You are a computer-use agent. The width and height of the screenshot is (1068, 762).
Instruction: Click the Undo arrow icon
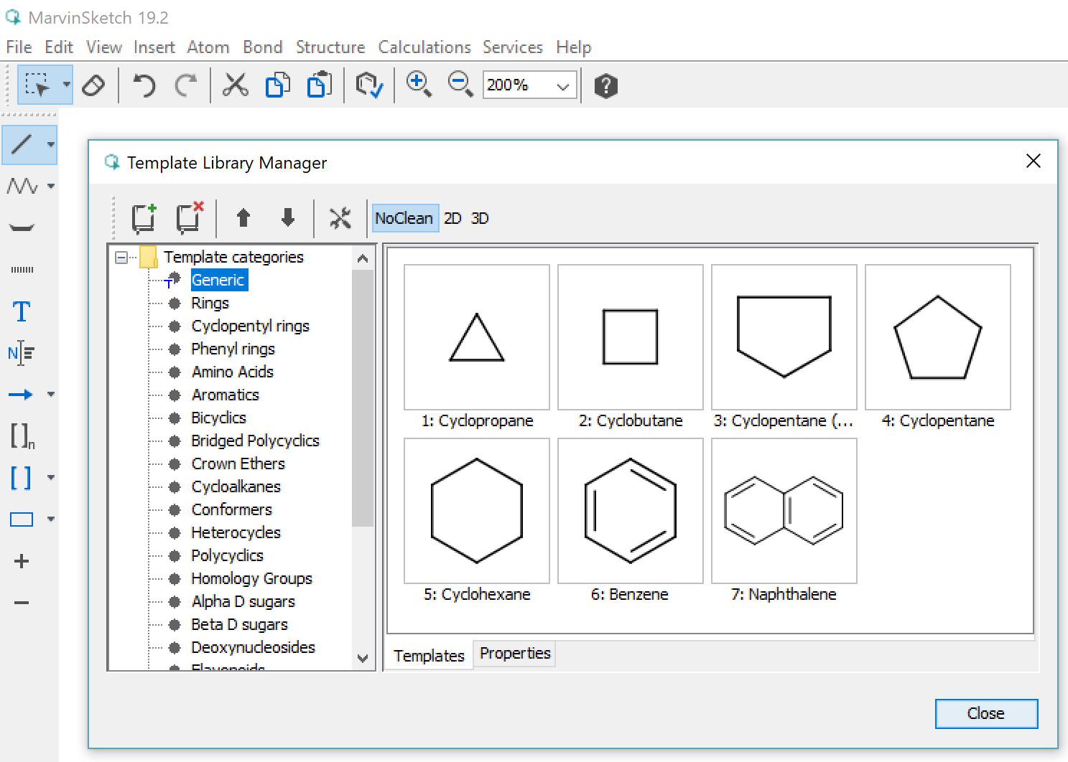pyautogui.click(x=144, y=85)
